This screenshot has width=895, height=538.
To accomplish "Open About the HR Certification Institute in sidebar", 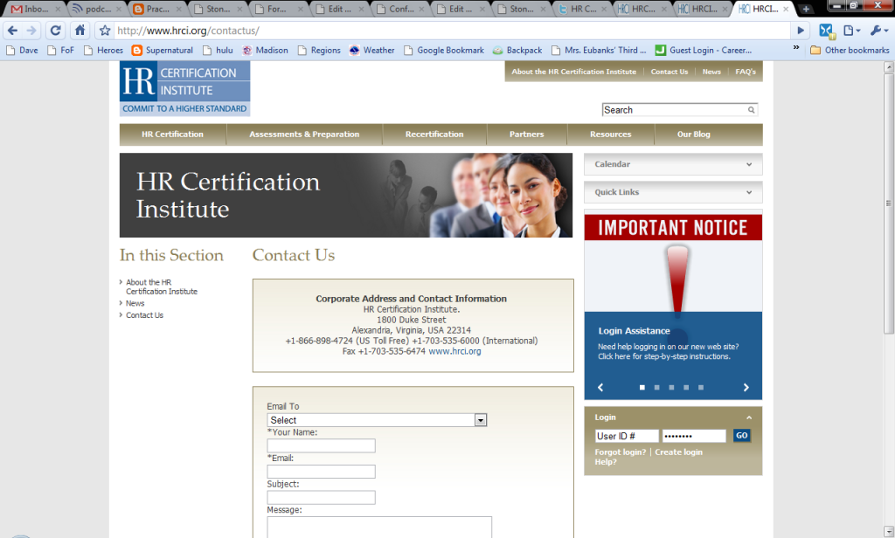I will pyautogui.click(x=162, y=287).
